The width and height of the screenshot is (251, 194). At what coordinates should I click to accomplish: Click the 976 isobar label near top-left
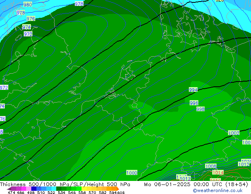(30, 19)
